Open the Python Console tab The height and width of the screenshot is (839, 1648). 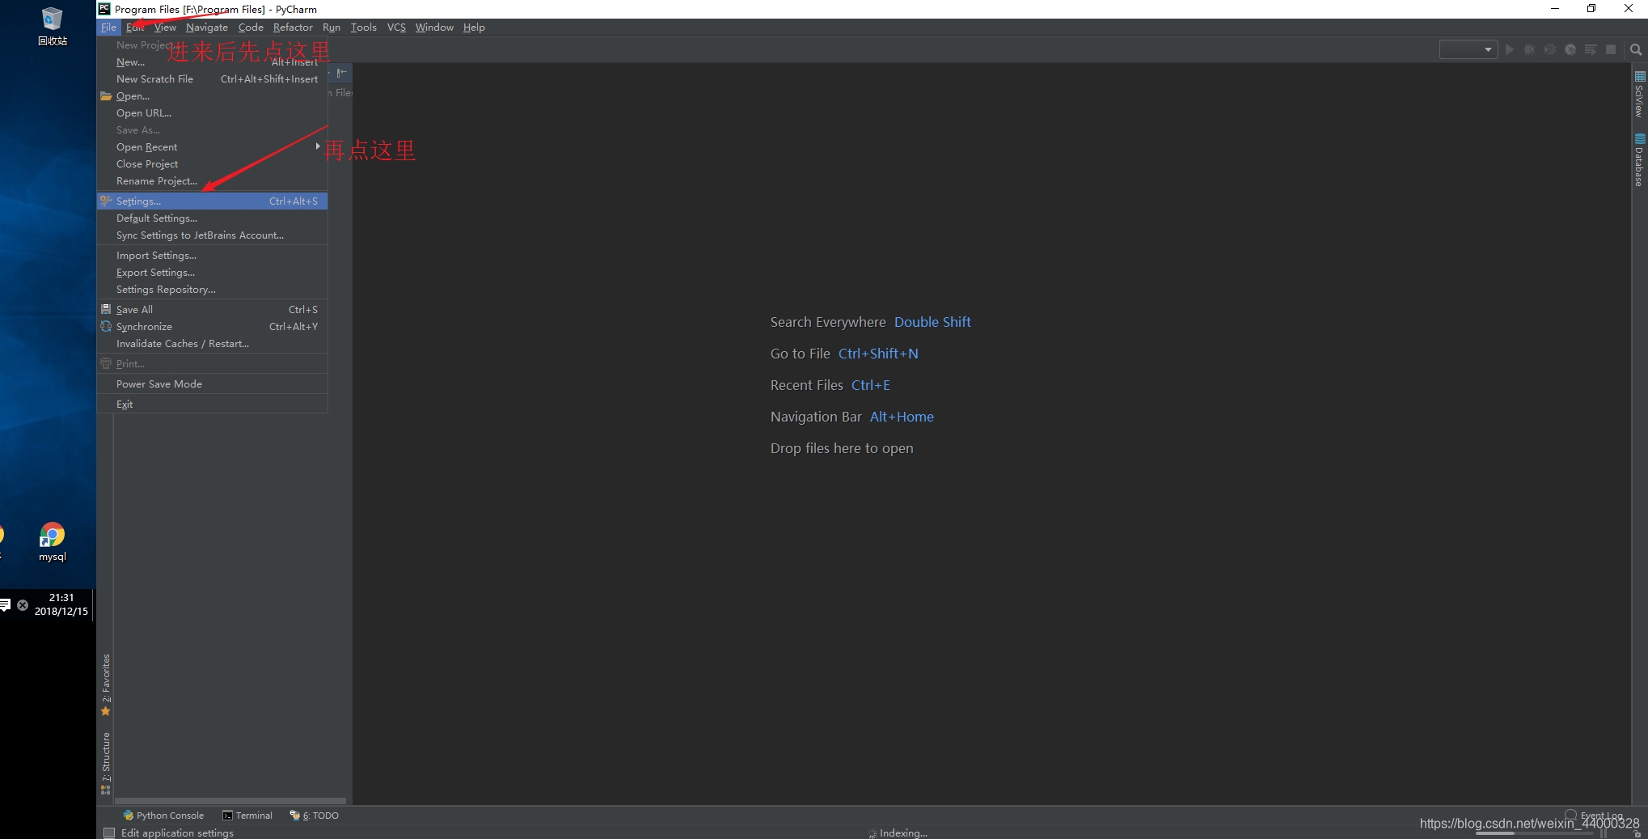tap(163, 816)
